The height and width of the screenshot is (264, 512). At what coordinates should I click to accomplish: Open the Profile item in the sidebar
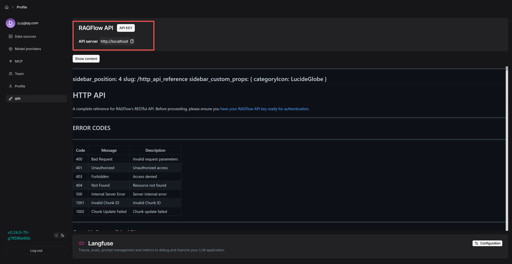coord(20,86)
